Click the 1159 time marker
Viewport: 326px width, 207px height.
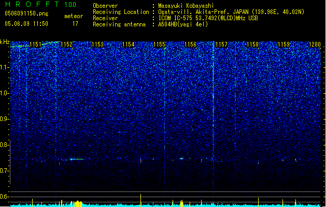coord(284,45)
